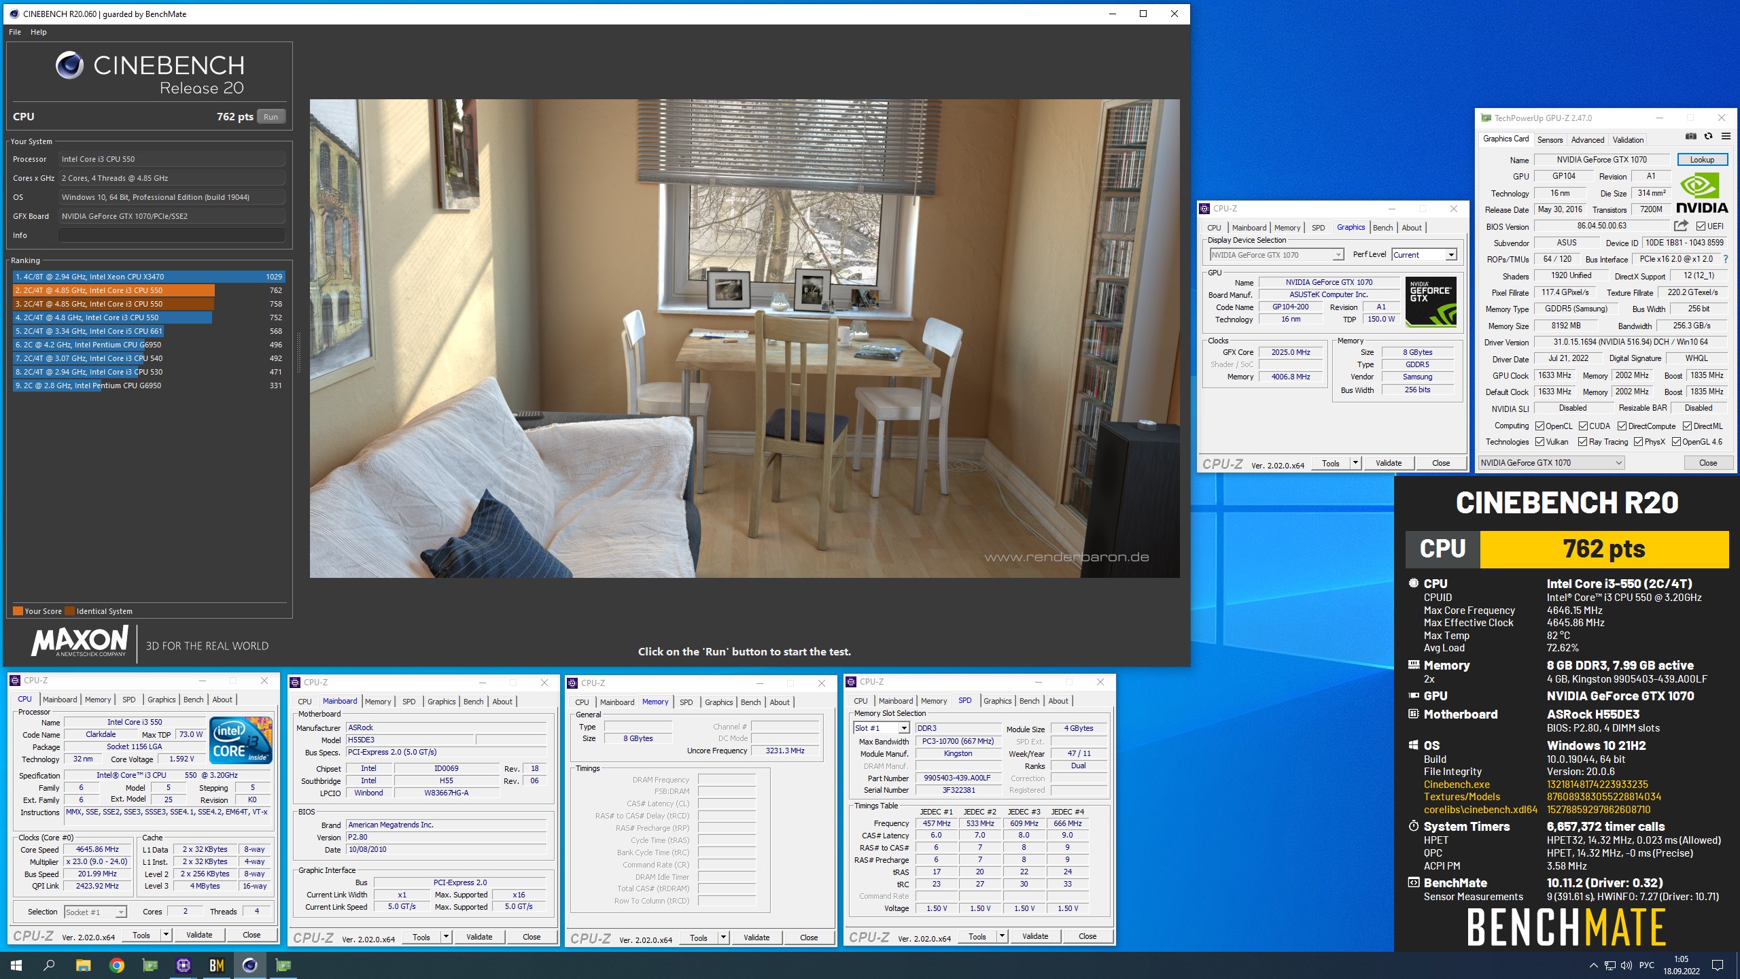Open GPU-Z hamburger menu icon

point(1726,137)
